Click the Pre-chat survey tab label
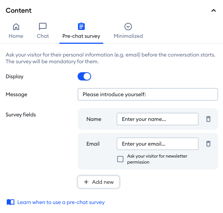This screenshot has height=213, width=223. pos(81,36)
